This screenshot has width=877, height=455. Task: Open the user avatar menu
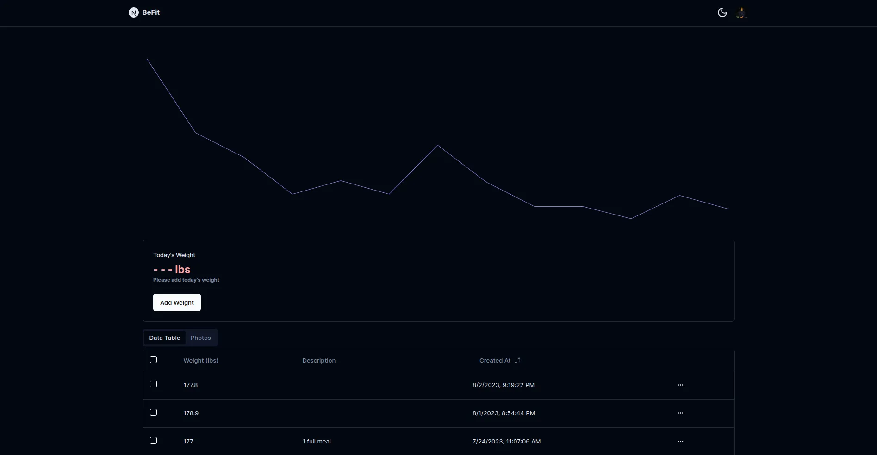coord(741,12)
